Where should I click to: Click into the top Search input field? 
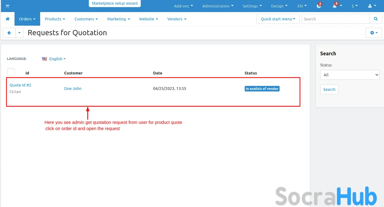pyautogui.click(x=335, y=19)
